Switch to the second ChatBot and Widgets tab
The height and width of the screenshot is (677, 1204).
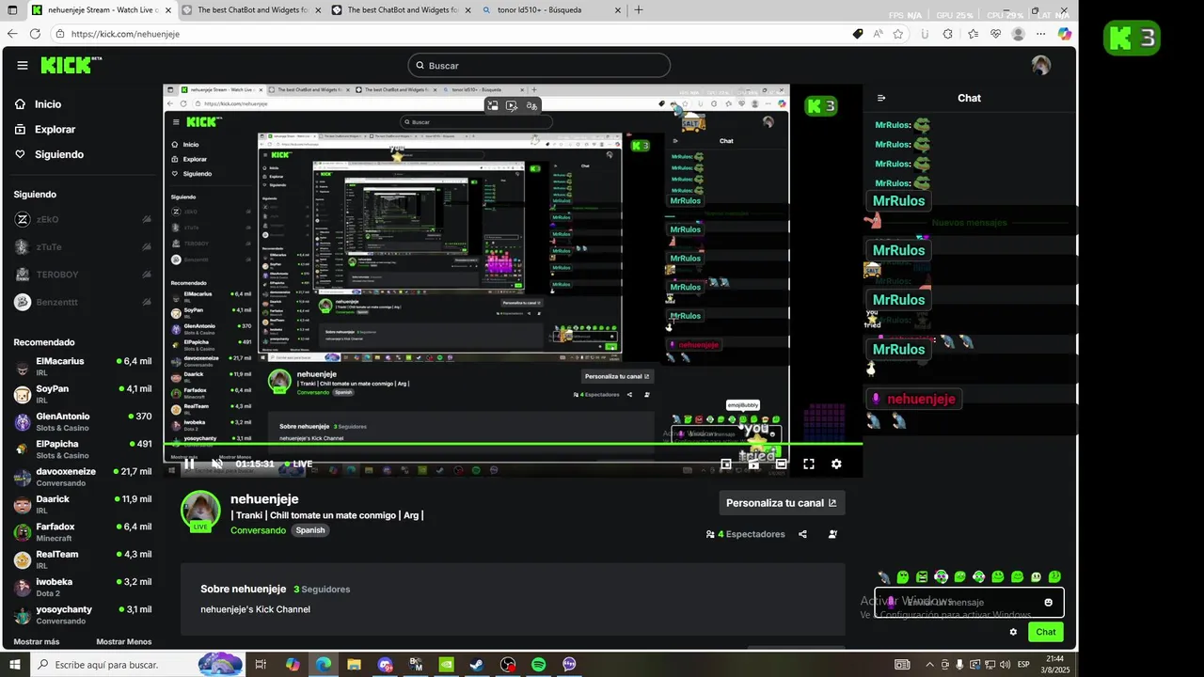tap(249, 10)
